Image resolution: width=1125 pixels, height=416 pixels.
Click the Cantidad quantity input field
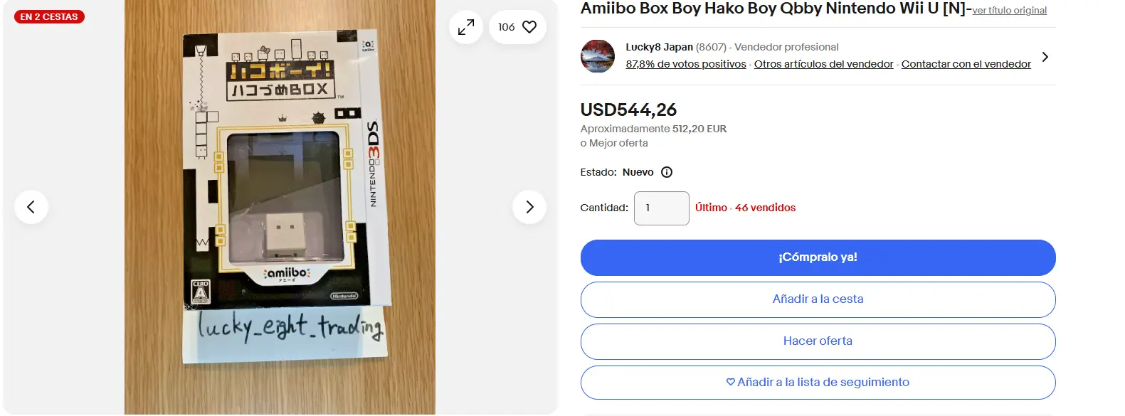[x=661, y=208]
